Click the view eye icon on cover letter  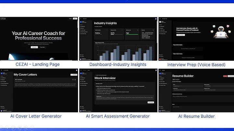(73, 80)
